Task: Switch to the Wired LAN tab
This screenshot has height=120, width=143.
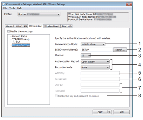Action: coord(21,26)
